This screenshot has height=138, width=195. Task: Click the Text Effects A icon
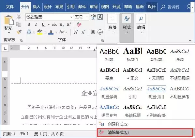(x=29, y=32)
